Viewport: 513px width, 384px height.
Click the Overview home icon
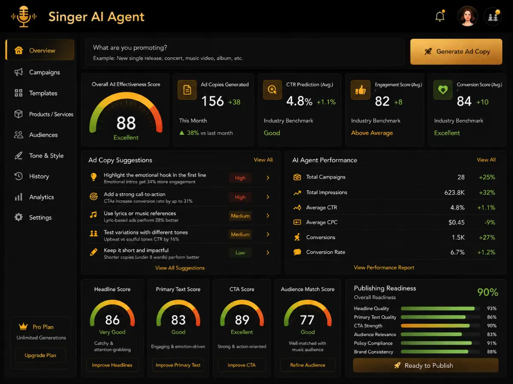(x=18, y=50)
